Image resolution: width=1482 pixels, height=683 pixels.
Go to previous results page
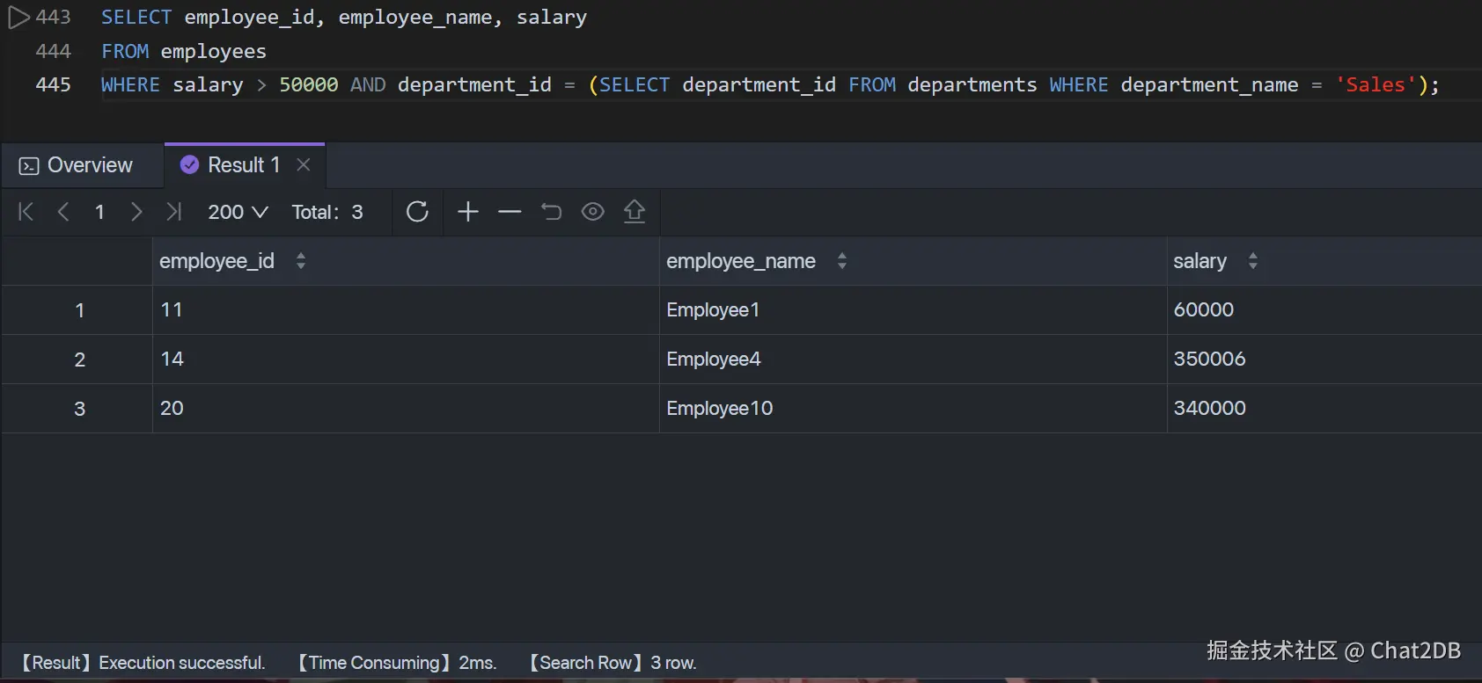tap(63, 212)
